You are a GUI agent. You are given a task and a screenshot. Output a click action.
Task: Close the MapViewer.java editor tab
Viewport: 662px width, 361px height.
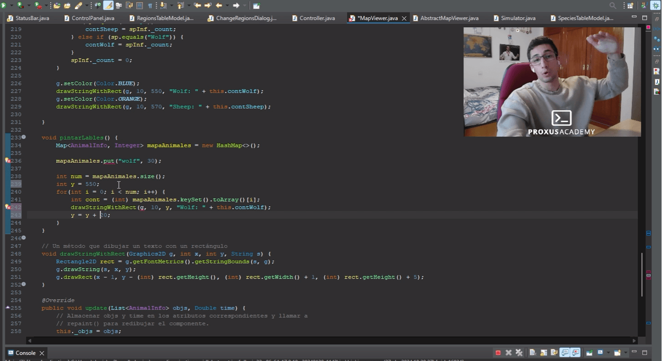[x=404, y=19]
